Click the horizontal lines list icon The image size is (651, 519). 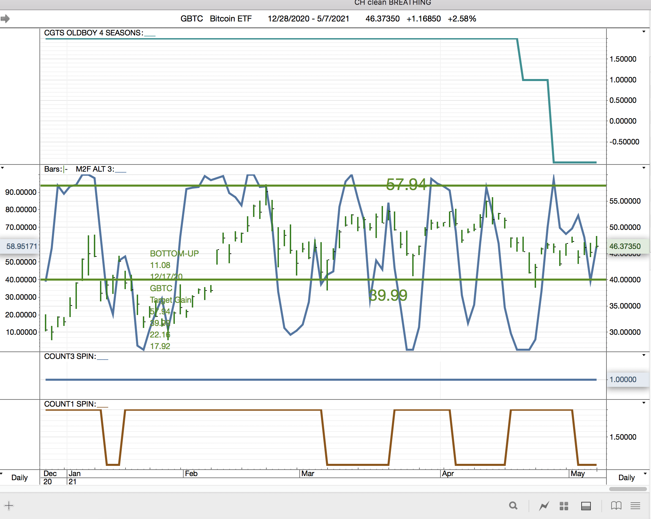[x=635, y=506]
